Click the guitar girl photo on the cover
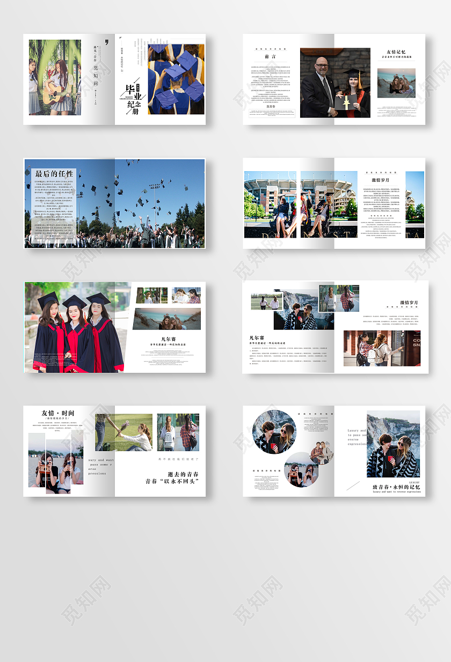This screenshot has width=451, height=662. (x=55, y=77)
